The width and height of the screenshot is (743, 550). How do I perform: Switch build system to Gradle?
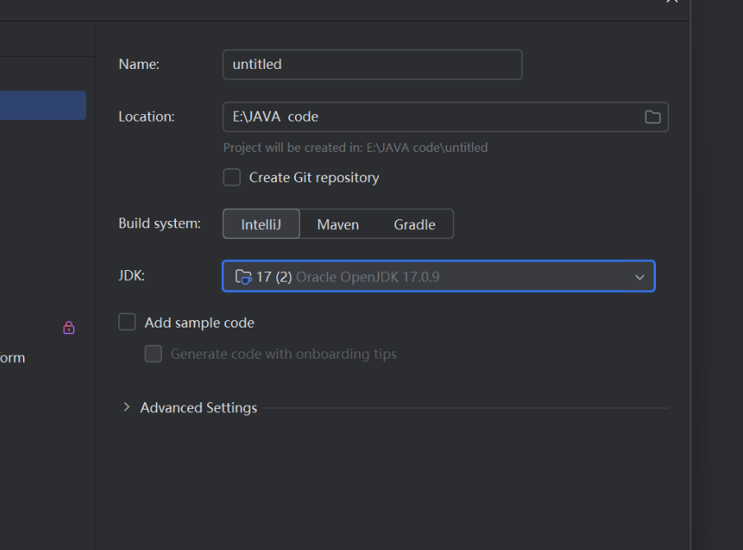(414, 224)
